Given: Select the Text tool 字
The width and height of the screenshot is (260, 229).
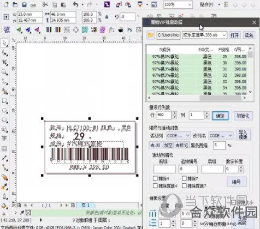Looking at the screenshot, I should point(4,138).
